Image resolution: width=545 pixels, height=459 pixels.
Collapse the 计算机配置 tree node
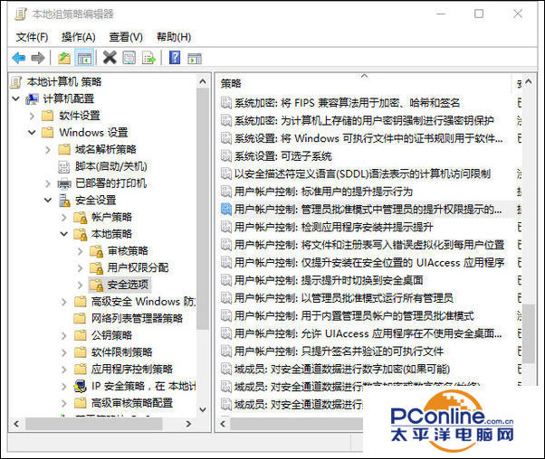[18, 98]
